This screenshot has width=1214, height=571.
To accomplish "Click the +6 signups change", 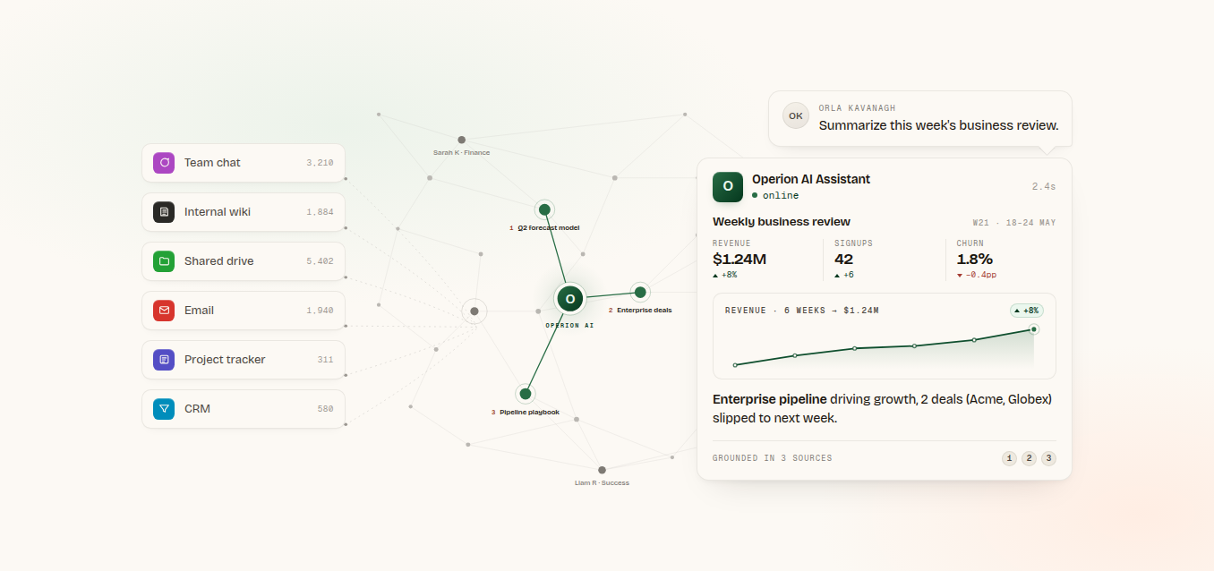I will (844, 276).
